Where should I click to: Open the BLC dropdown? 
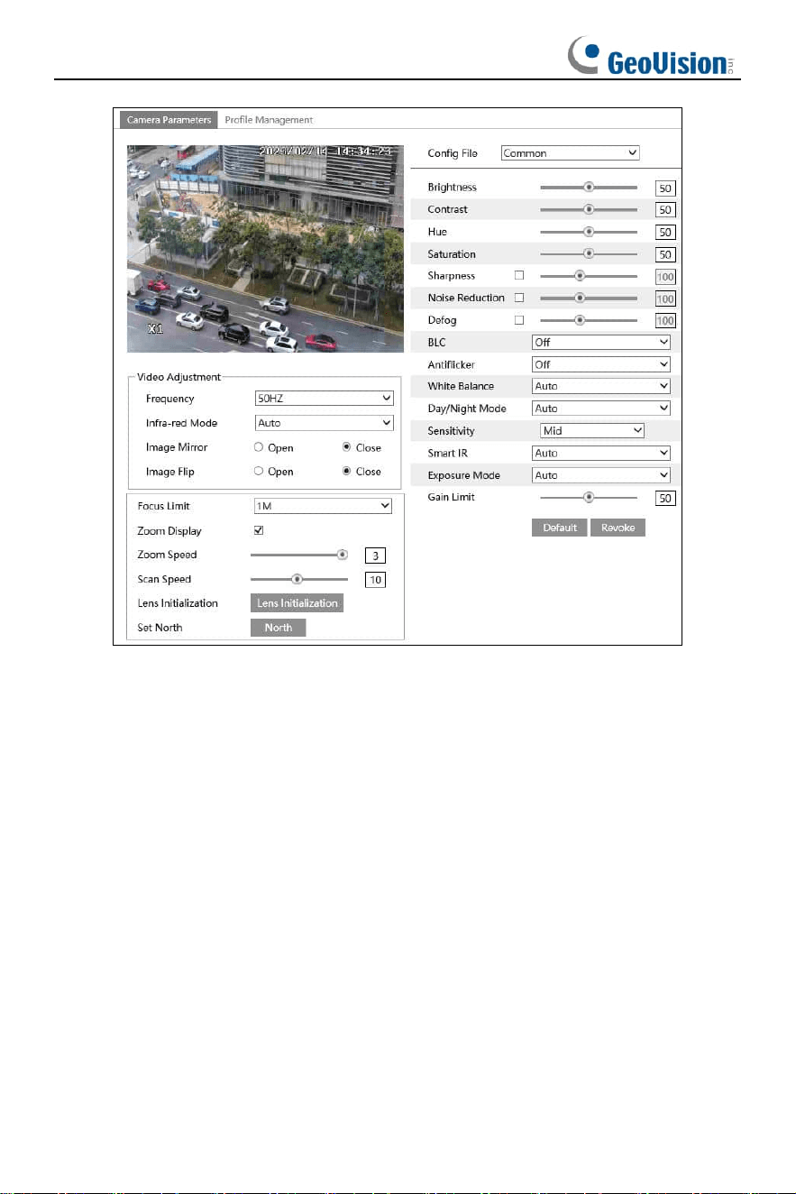click(x=601, y=343)
